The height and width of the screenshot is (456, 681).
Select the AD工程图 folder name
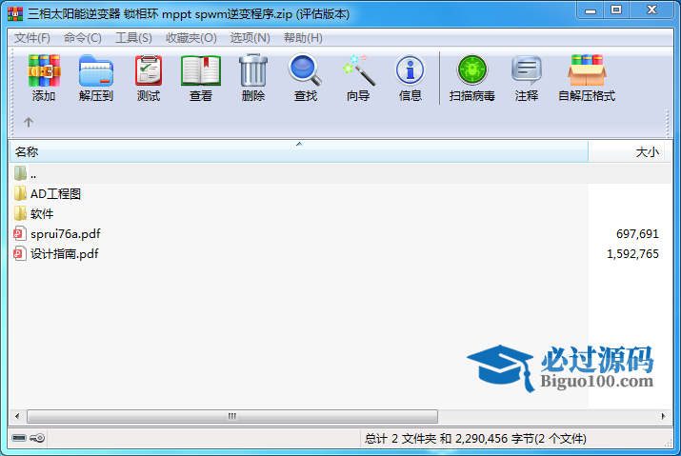55,193
